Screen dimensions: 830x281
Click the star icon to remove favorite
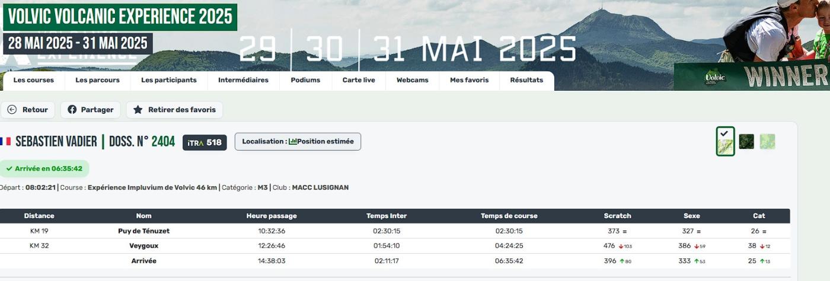point(138,110)
